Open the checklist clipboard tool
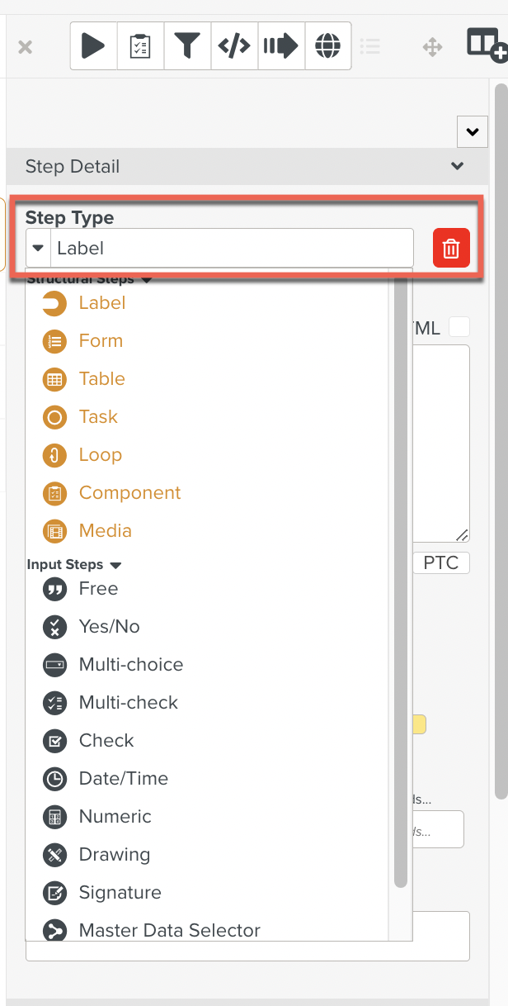The image size is (508, 1006). tap(140, 45)
